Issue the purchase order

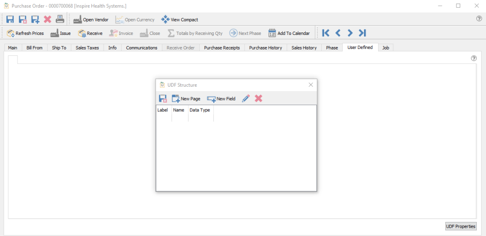pos(60,33)
